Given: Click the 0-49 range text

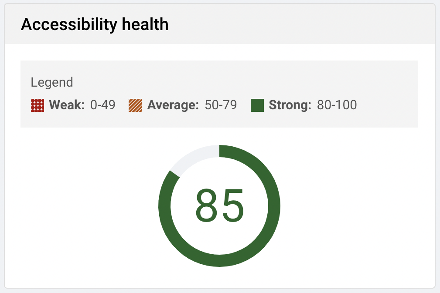Looking at the screenshot, I should point(102,105).
